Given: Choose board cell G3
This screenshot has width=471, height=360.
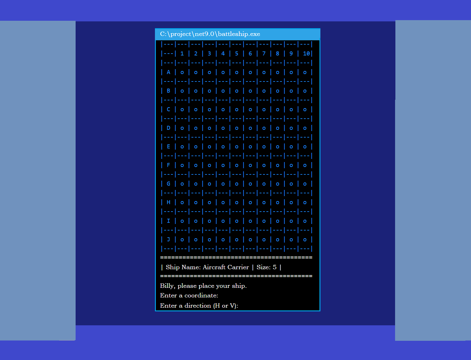Looking at the screenshot, I should click(209, 184).
